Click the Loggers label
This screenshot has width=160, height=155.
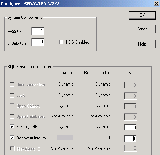coord(15,30)
